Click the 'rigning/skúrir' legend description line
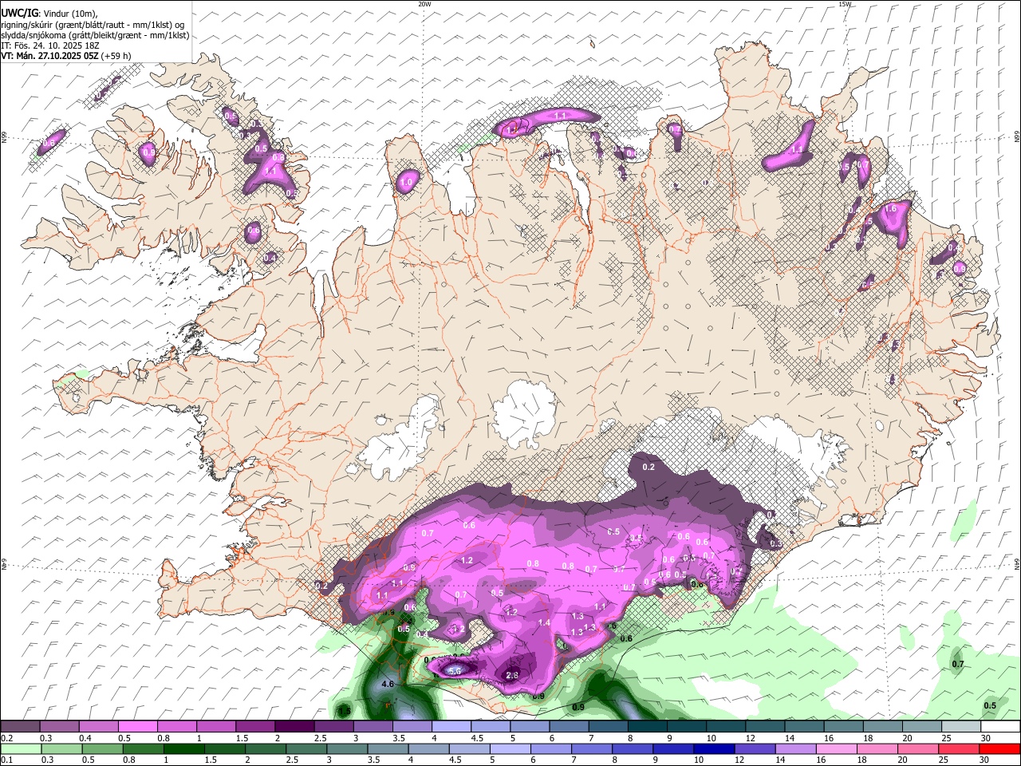Viewport: 1021px width, 766px height. point(92,25)
